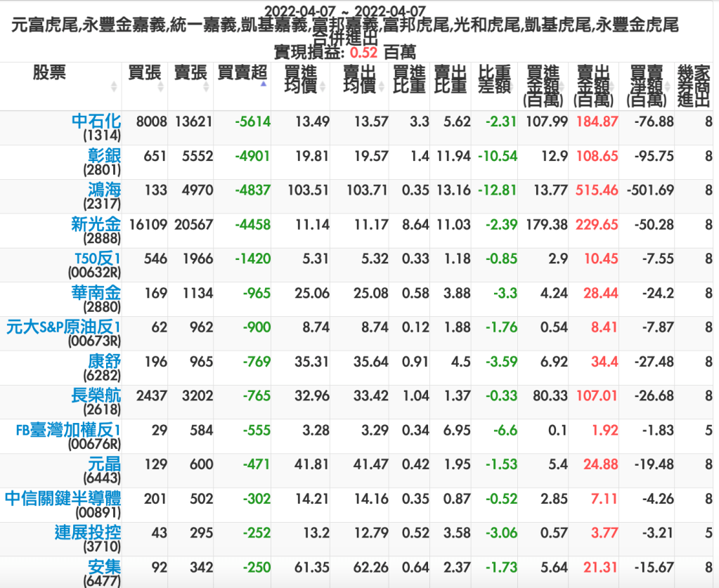The width and height of the screenshot is (719, 588).
Task: Open the 中石化 stock link
Action: [x=96, y=121]
